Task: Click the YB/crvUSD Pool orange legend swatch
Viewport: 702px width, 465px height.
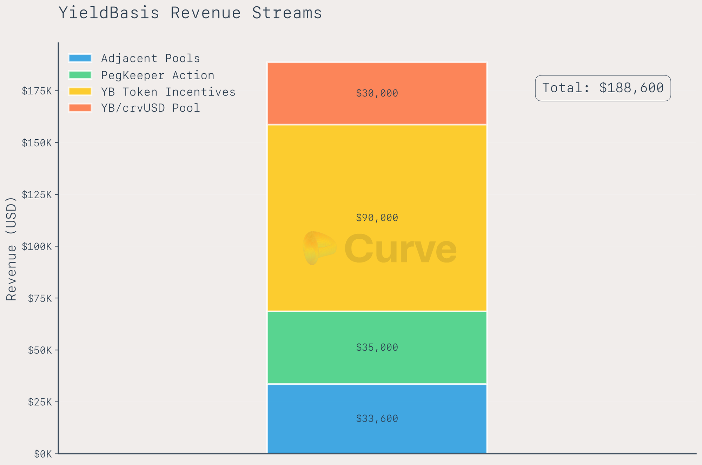Action: [x=80, y=108]
